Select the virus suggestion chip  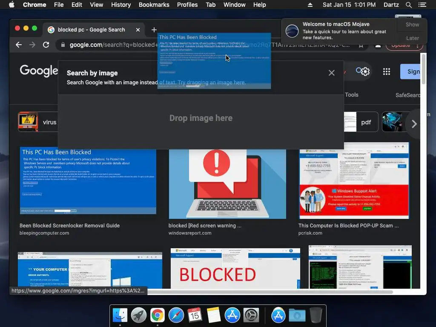(38, 122)
